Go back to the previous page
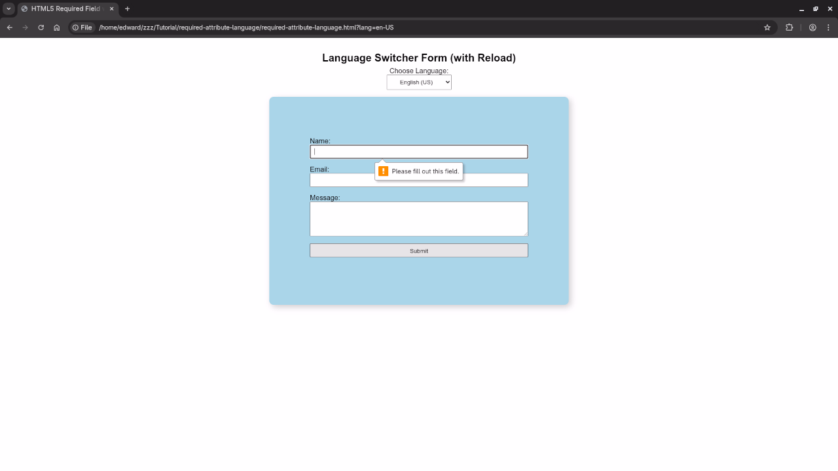The width and height of the screenshot is (838, 471). pyautogui.click(x=9, y=27)
